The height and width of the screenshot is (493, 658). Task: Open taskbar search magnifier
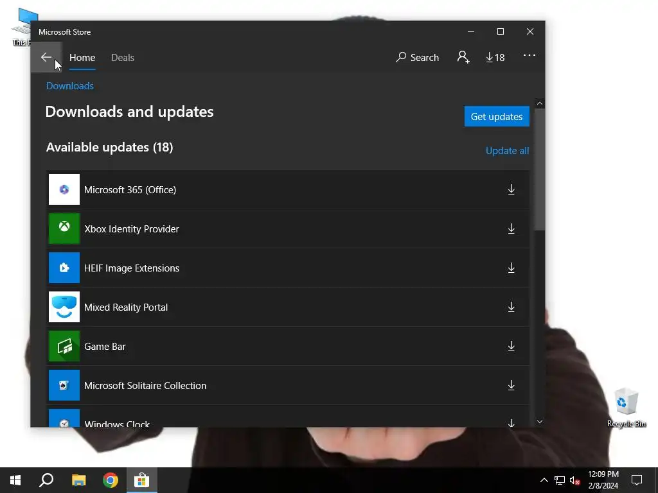(x=46, y=480)
